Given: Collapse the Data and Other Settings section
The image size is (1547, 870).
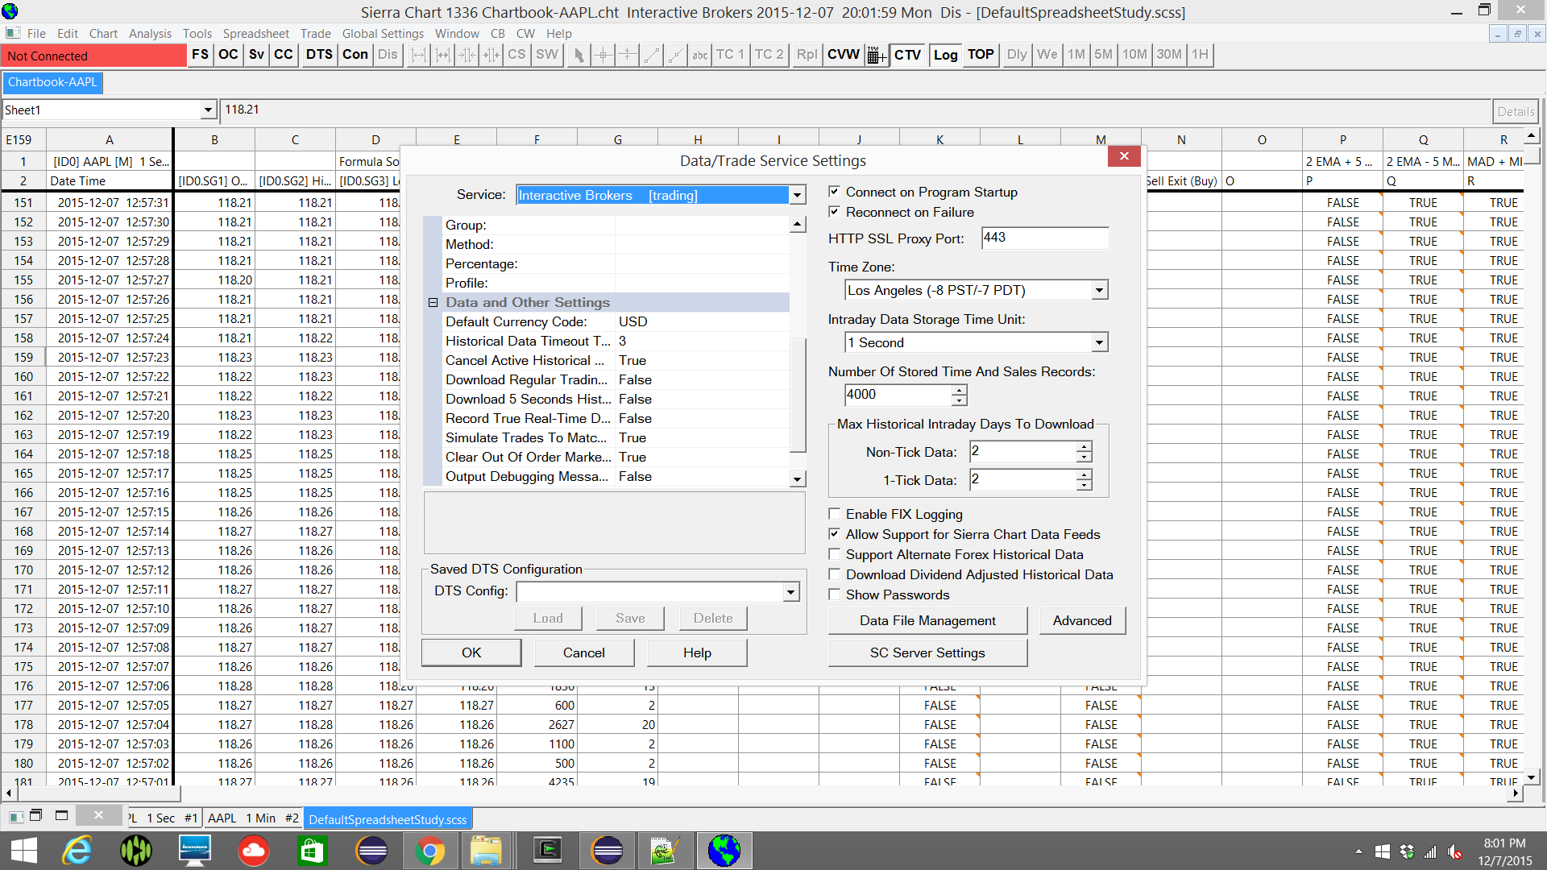Looking at the screenshot, I should [433, 302].
